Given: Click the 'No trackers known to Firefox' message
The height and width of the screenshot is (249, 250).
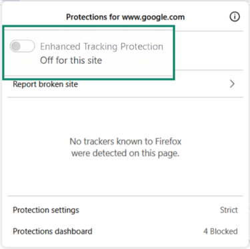Looking at the screenshot, I should click(125, 142).
